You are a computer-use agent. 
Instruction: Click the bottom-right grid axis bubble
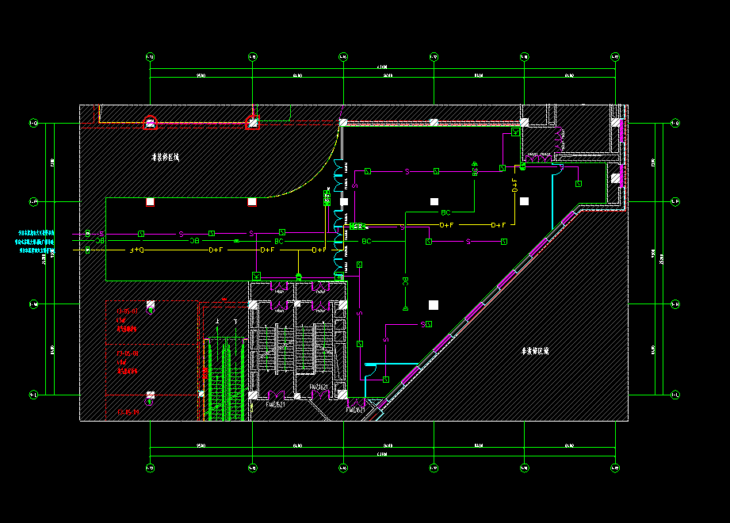pos(615,468)
